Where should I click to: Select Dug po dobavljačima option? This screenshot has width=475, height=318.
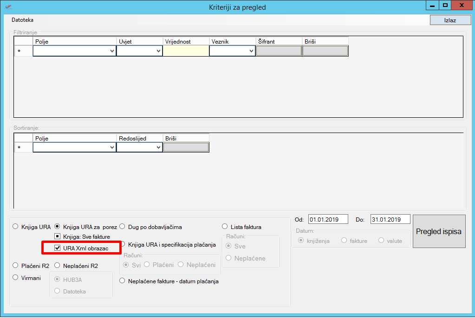[x=123, y=227]
